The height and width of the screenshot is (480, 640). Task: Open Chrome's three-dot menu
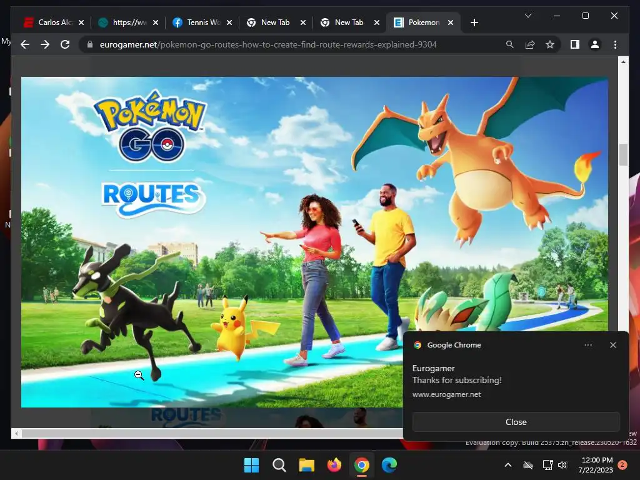pos(615,44)
